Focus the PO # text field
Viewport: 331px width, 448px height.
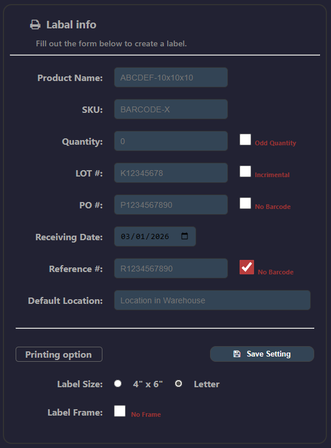[171, 205]
